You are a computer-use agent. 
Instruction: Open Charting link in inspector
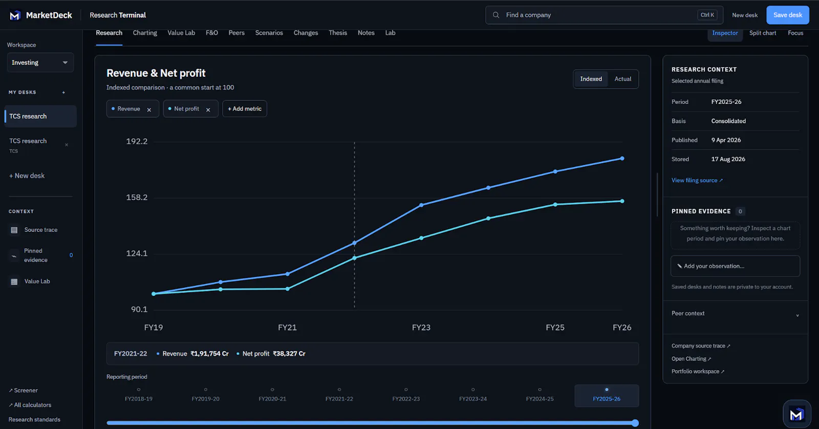point(691,359)
